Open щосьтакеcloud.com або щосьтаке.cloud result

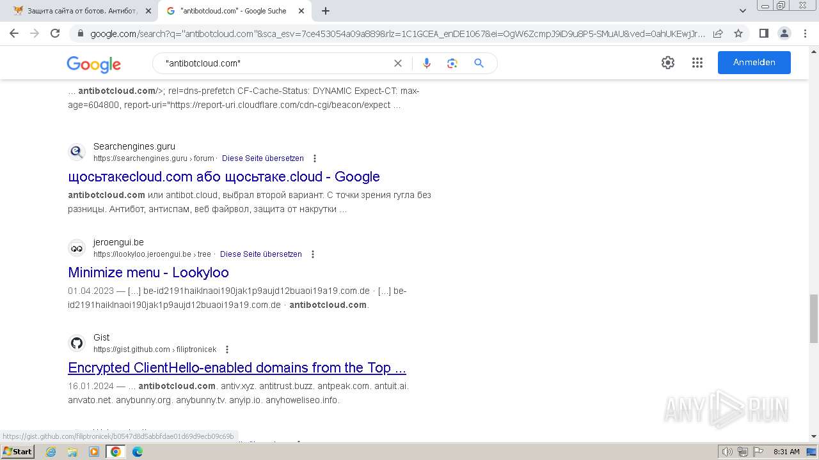(224, 176)
